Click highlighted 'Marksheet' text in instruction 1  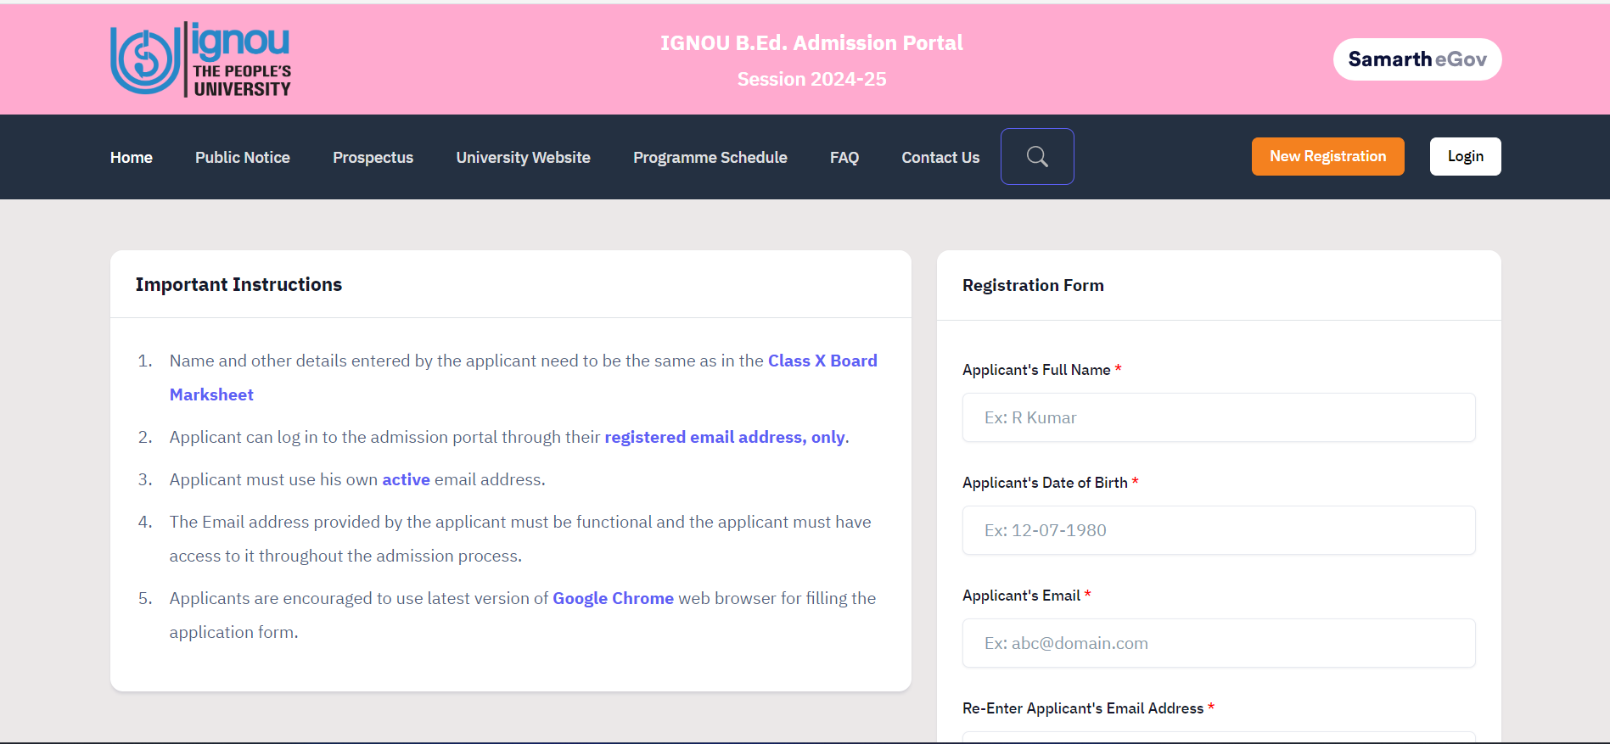[x=211, y=394]
